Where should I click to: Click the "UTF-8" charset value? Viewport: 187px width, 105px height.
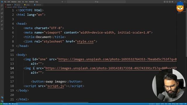[x=56, y=28]
